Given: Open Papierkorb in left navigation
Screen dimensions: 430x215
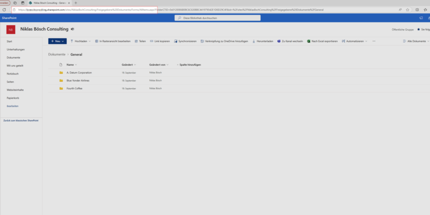Looking at the screenshot, I should (13, 98).
